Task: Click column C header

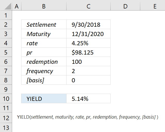Action: pyautogui.click(x=88, y=6)
